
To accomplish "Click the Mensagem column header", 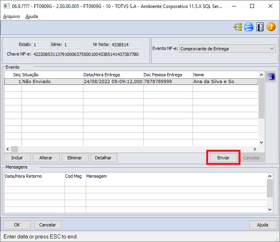I will pyautogui.click(x=176, y=176).
